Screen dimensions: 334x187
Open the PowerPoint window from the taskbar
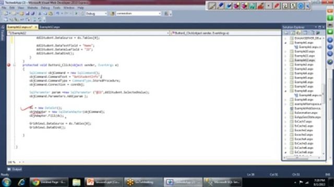pos(103,182)
